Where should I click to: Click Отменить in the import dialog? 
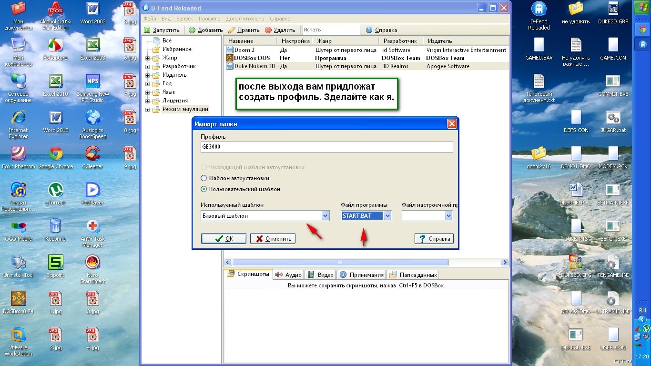pos(273,239)
